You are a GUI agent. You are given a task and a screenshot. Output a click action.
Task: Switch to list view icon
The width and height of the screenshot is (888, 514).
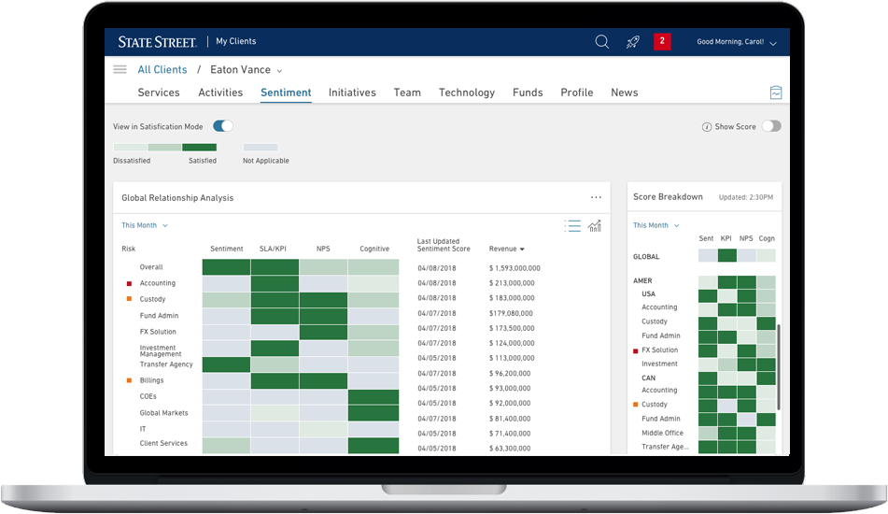pyautogui.click(x=572, y=225)
